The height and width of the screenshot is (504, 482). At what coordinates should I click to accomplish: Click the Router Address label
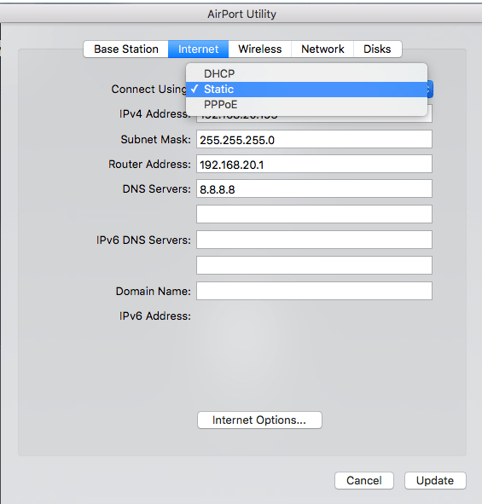pyautogui.click(x=149, y=165)
